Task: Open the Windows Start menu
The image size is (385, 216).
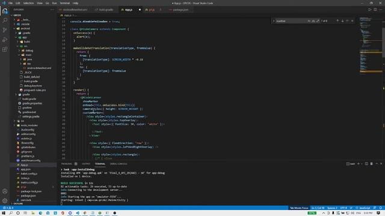Action: pyautogui.click(x=4, y=213)
